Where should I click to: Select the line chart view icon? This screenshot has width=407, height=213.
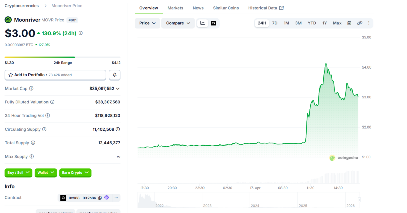[x=202, y=23]
